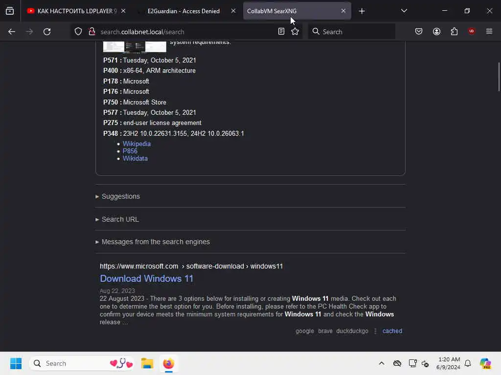This screenshot has width=501, height=375.
Task: Click the duckduckgo engine label
Action: click(352, 331)
